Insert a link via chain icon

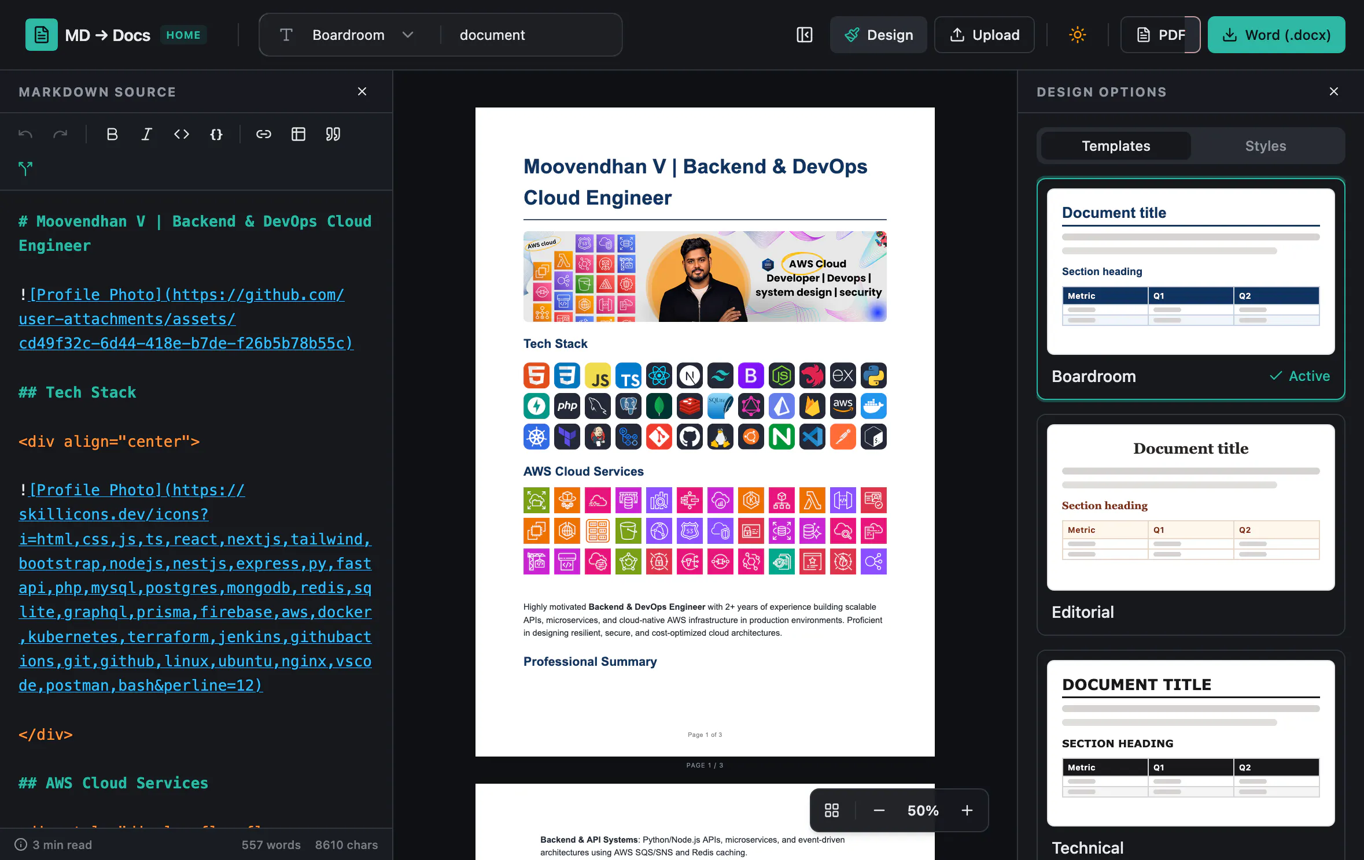[264, 134]
